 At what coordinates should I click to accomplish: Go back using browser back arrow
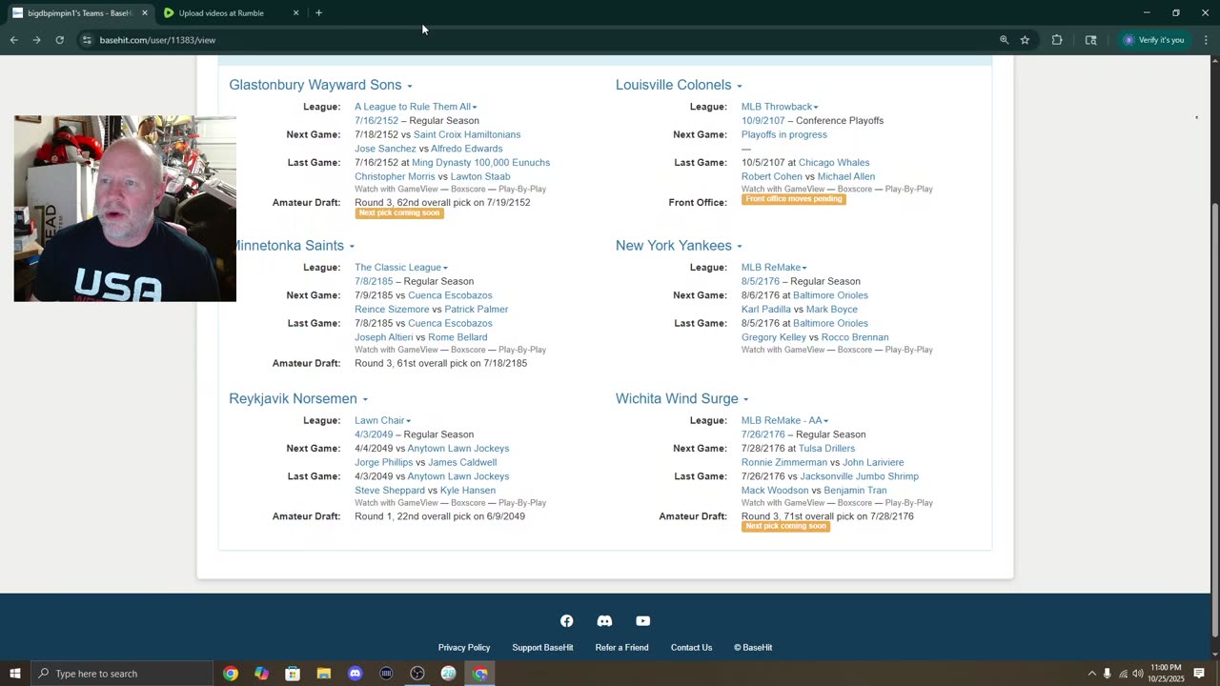(x=13, y=40)
